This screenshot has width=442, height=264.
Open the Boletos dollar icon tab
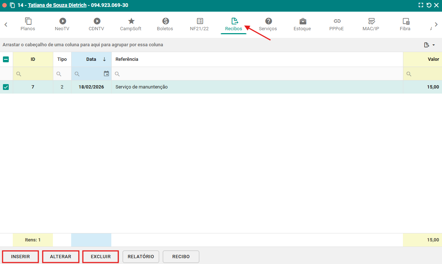pyautogui.click(x=165, y=21)
